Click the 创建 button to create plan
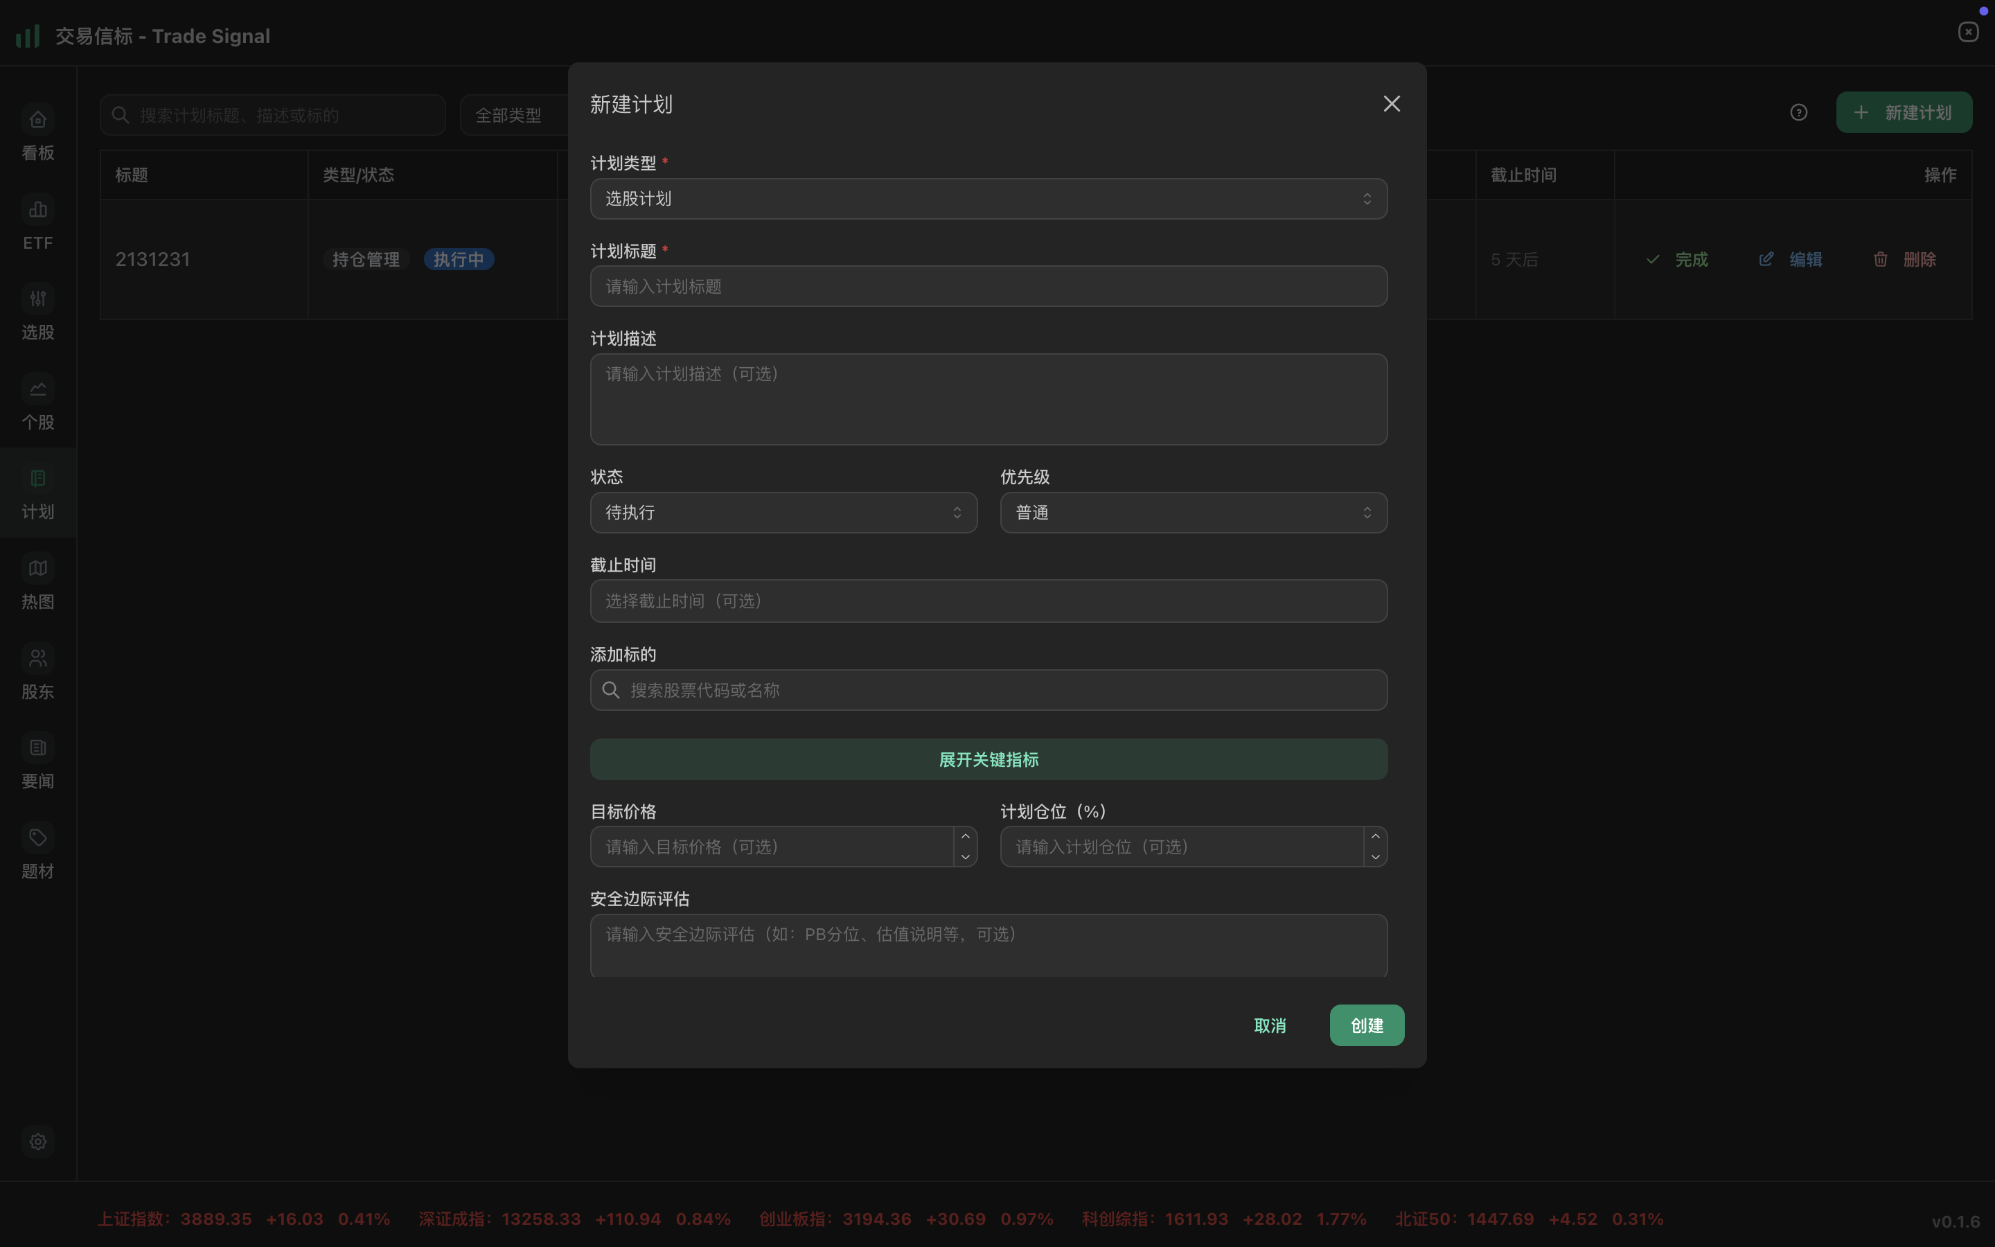This screenshot has height=1247, width=1995. [x=1365, y=1025]
